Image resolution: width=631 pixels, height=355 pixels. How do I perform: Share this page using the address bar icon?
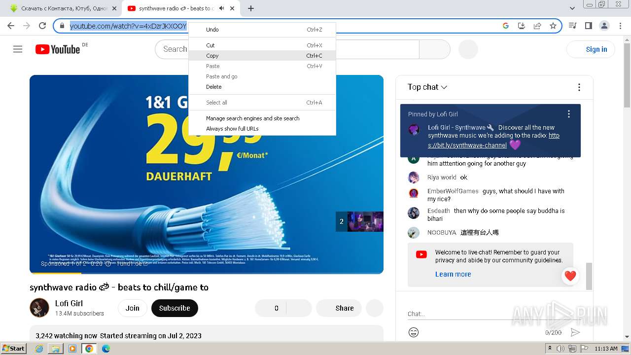tap(537, 26)
